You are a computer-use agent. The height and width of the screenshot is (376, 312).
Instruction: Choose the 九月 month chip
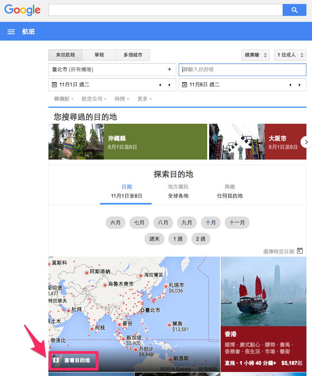187,223
